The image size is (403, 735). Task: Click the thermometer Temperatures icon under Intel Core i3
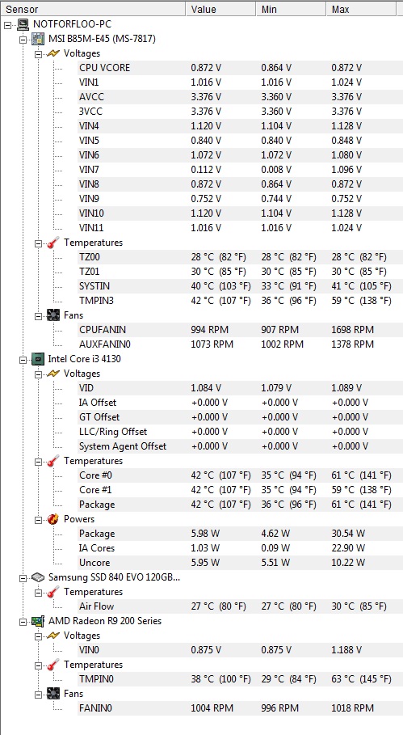53,461
